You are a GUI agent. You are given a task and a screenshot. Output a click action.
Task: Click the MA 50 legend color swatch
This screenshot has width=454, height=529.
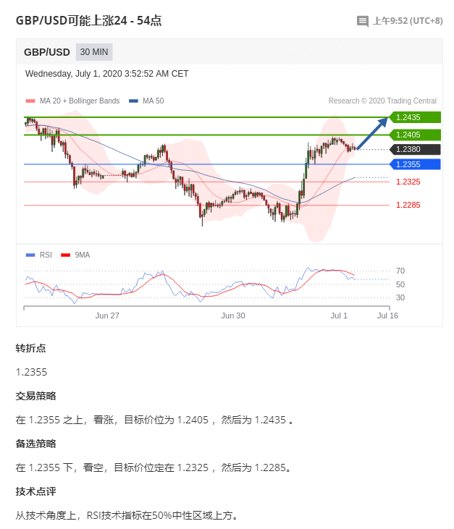(x=133, y=101)
